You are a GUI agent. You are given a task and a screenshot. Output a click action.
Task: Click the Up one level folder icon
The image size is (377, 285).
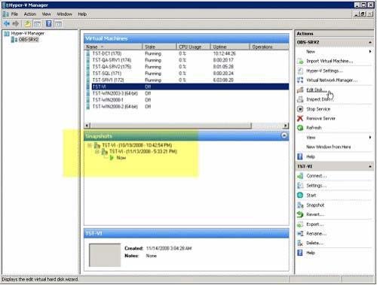pos(28,24)
